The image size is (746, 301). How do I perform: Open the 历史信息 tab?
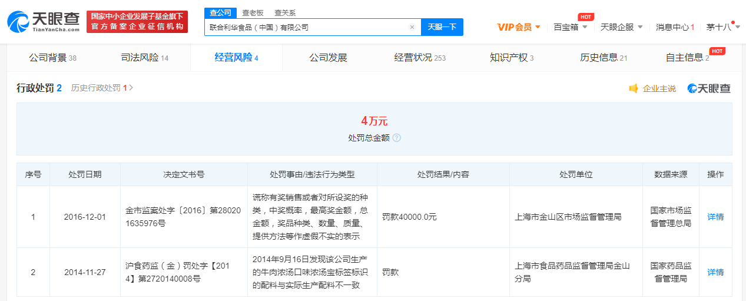tap(604, 58)
